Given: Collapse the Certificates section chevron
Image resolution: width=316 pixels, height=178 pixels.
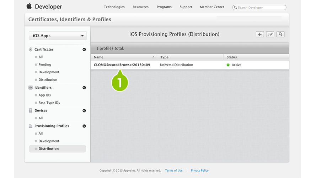Looking at the screenshot, I should pos(84,49).
